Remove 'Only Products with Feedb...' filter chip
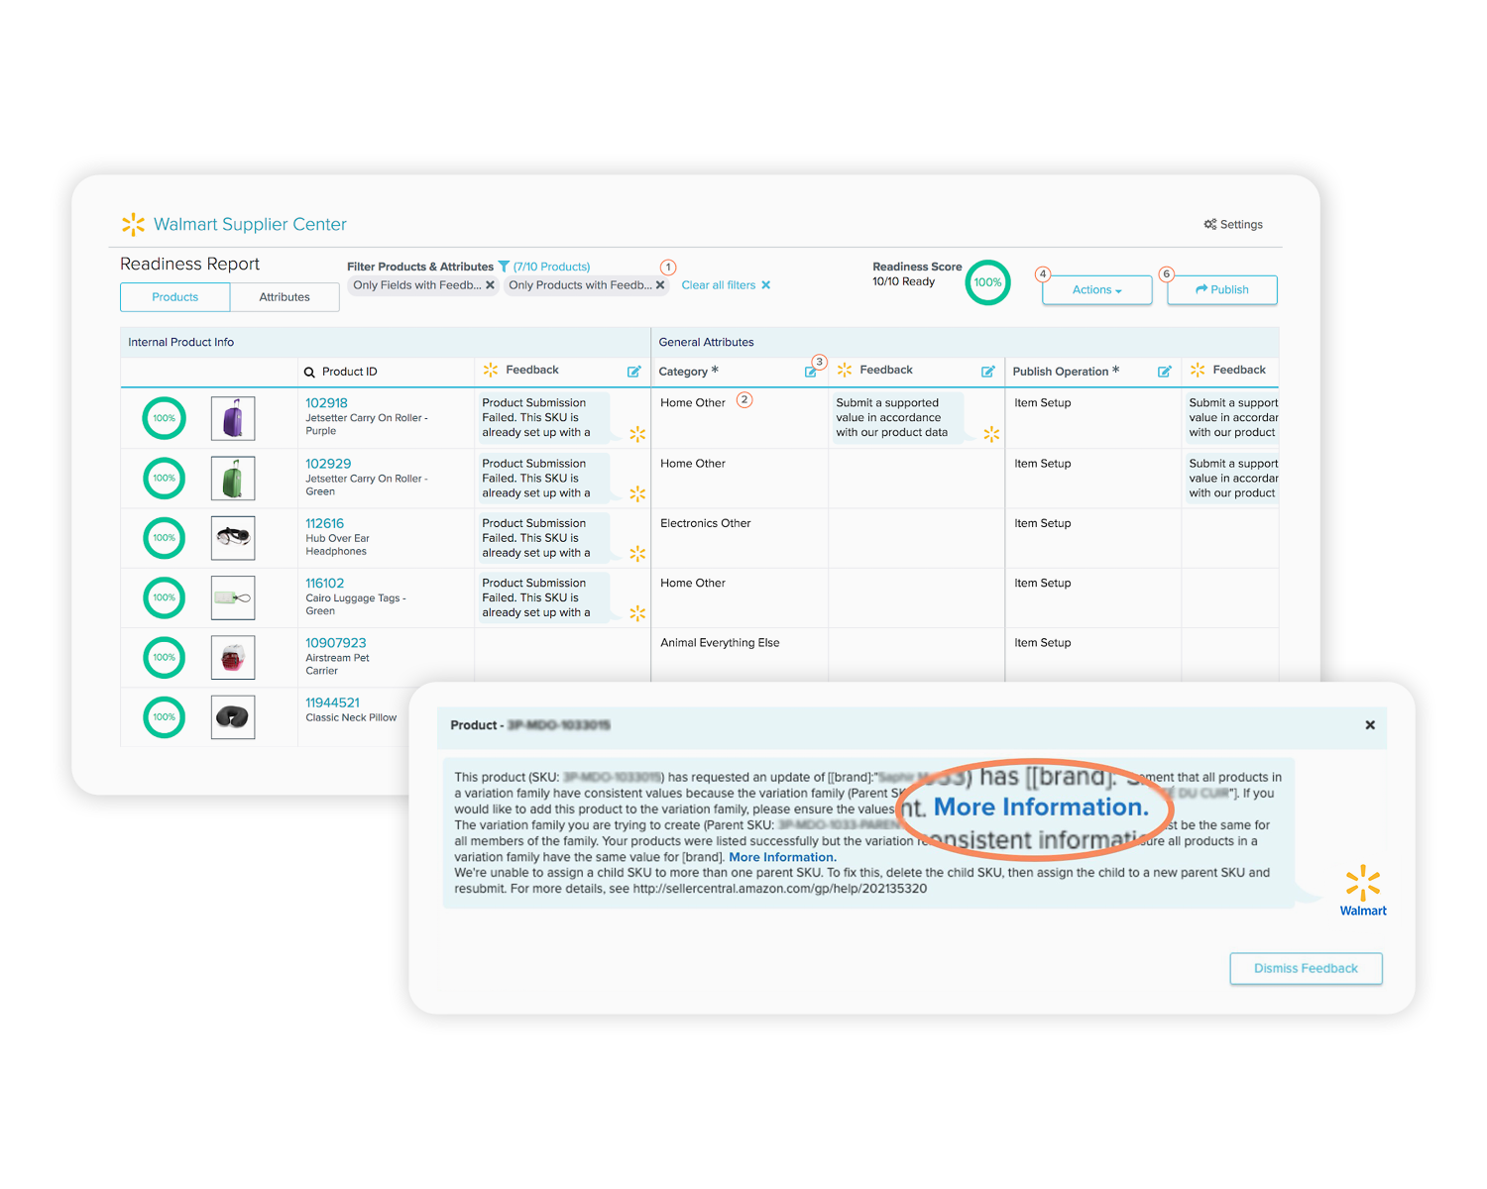1487x1189 pixels. tap(660, 285)
